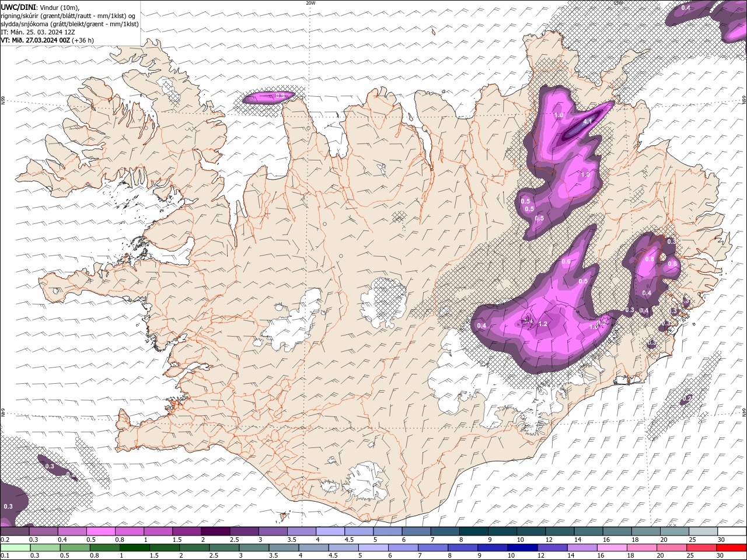The image size is (747, 560).
Task: Click the '15W' longitude label at top
Action: click(x=618, y=3)
